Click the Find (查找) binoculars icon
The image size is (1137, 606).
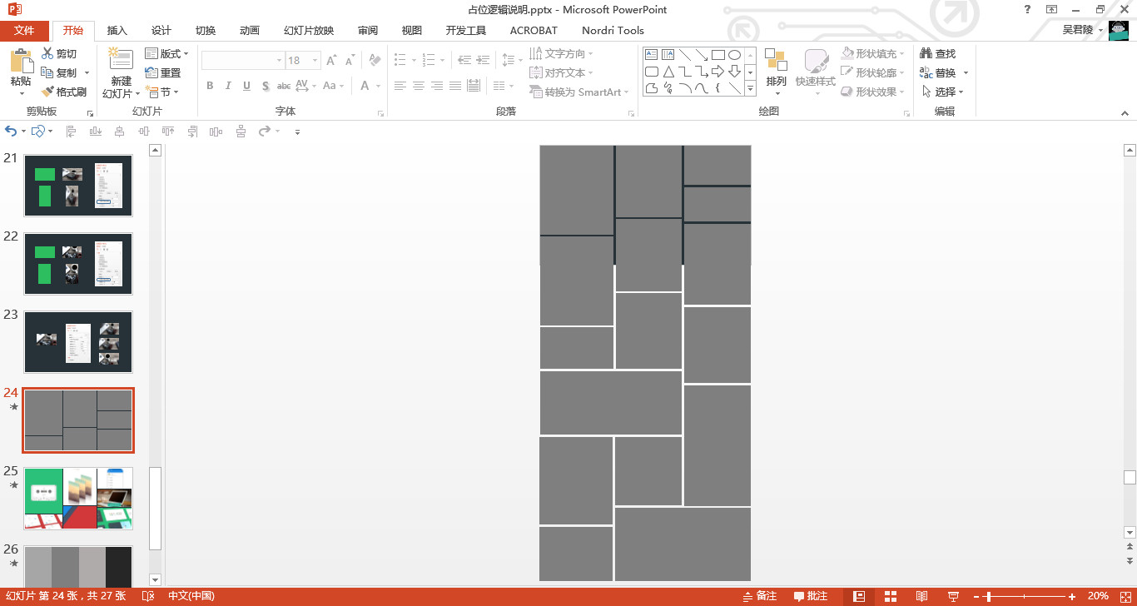click(926, 53)
